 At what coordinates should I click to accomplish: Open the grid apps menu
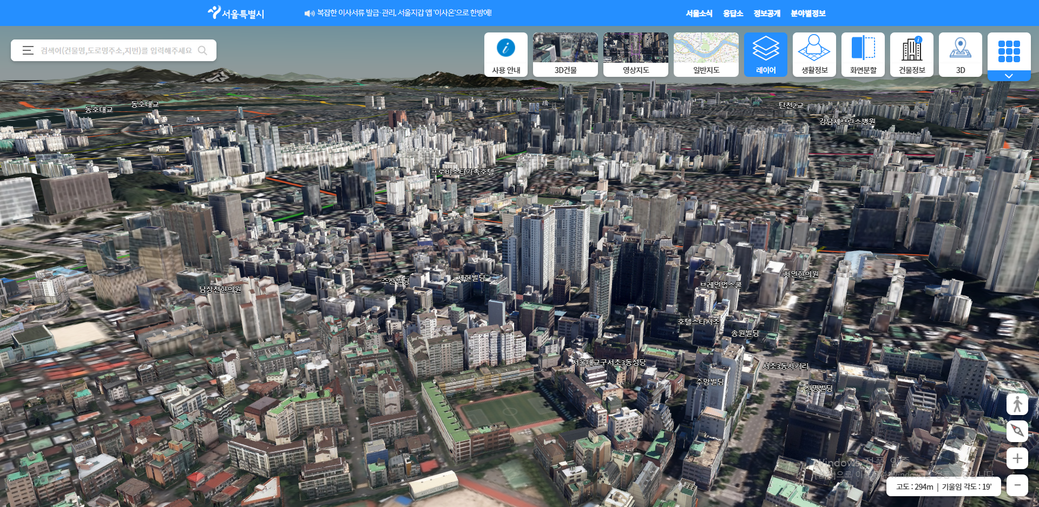(1009, 51)
